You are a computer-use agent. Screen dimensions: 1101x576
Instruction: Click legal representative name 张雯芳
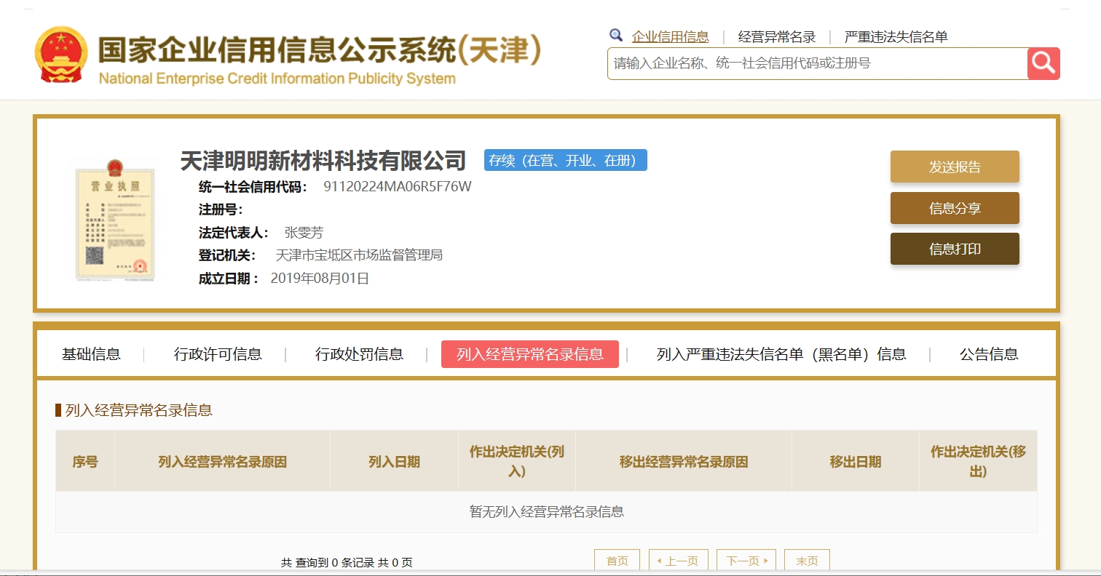304,233
